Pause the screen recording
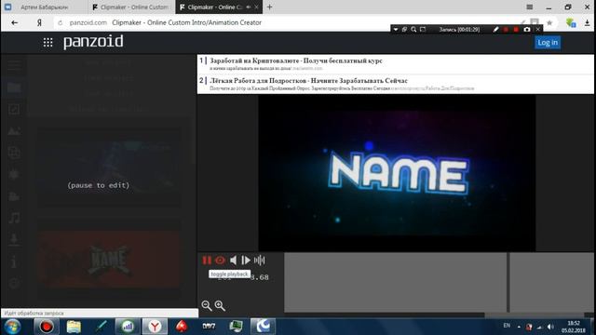Image resolution: width=596 pixels, height=335 pixels. coord(506,29)
